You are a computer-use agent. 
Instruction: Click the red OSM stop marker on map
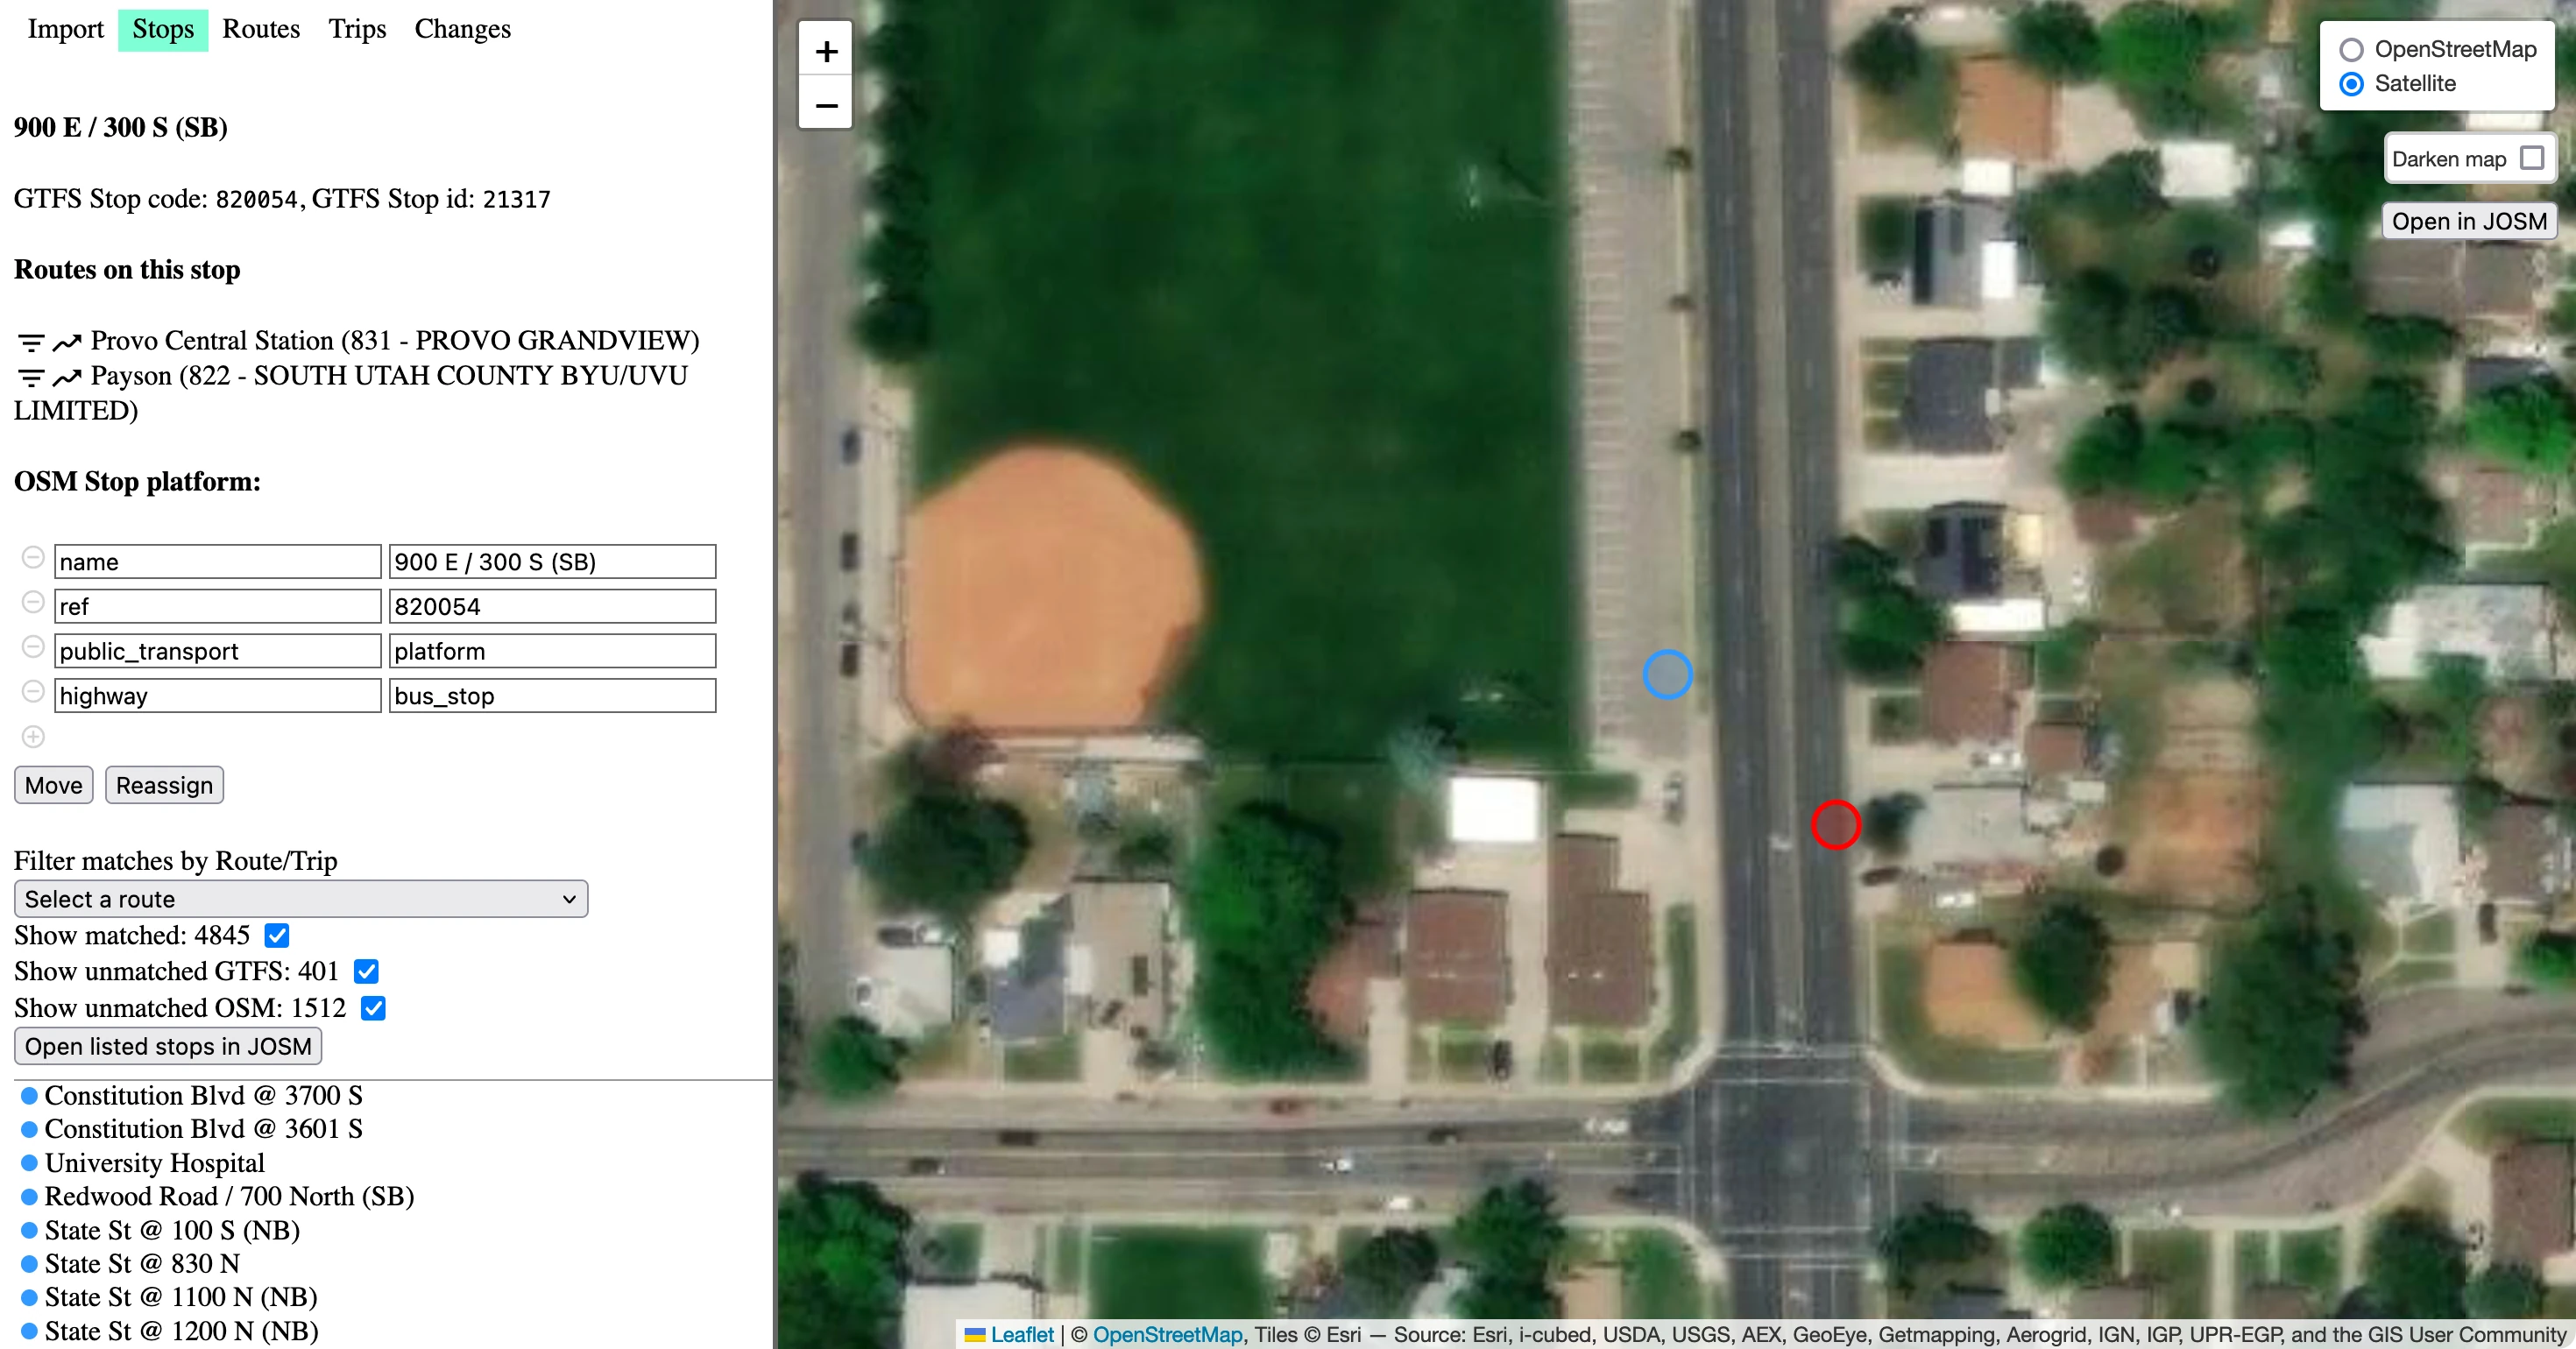(x=1836, y=824)
